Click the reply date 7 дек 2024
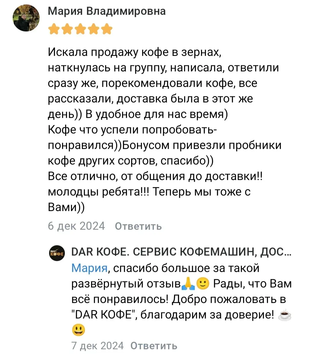Image resolution: width=310 pixels, height=356 pixels. [x=97, y=346]
